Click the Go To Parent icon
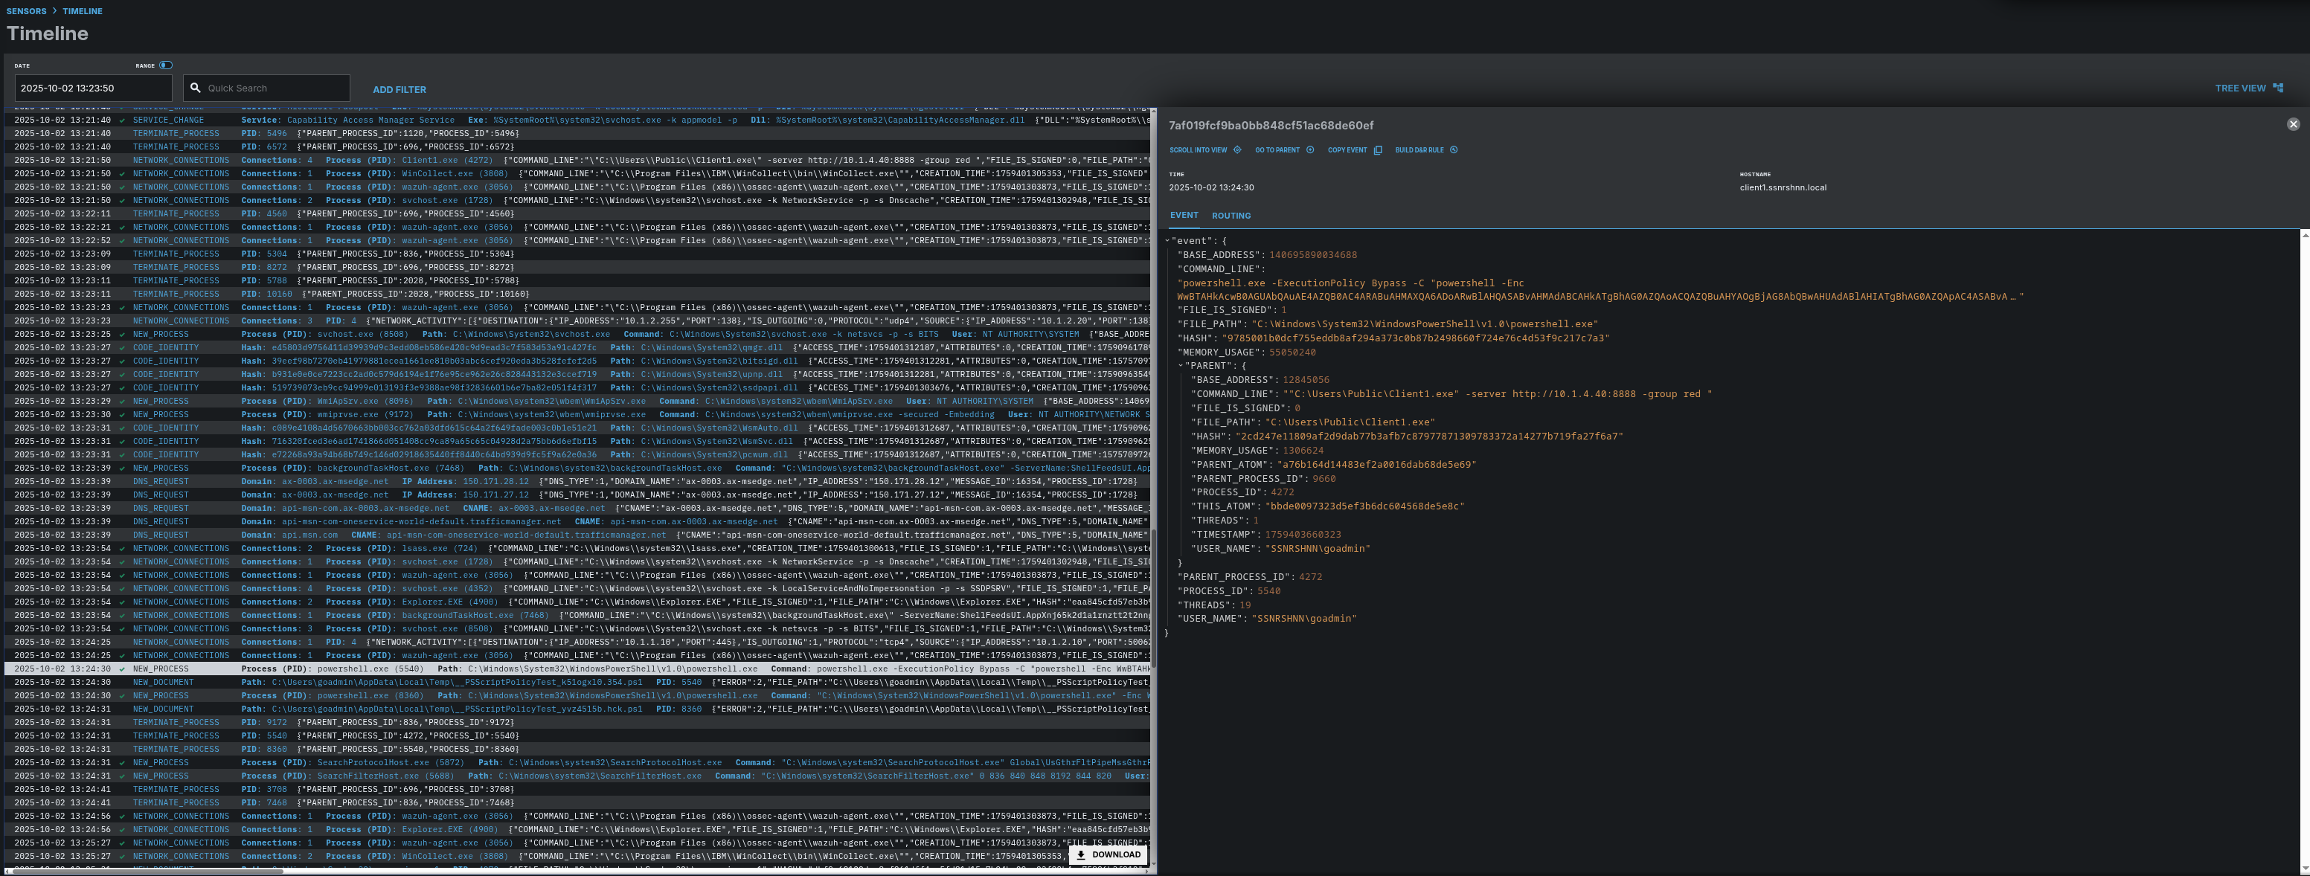The image size is (2310, 876). coord(1309,149)
